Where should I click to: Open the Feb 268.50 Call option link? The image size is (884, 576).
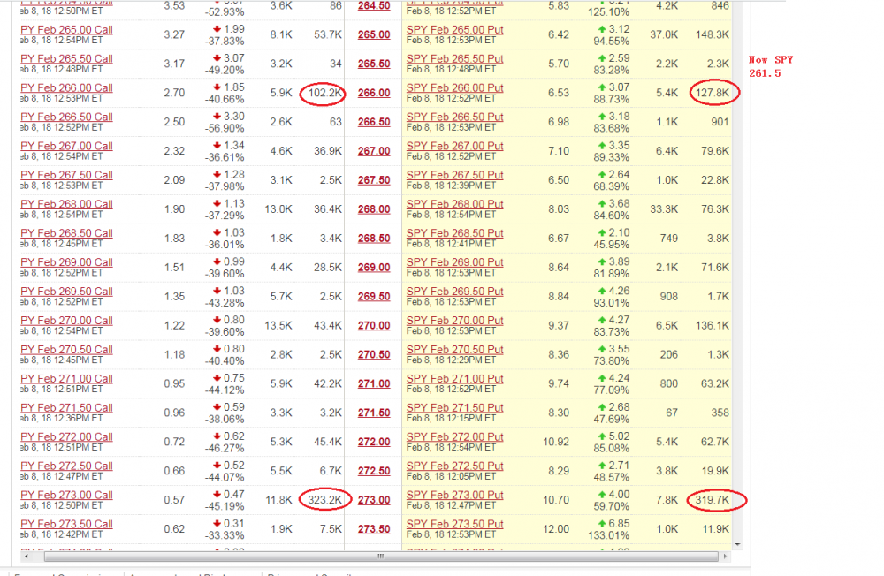66,233
